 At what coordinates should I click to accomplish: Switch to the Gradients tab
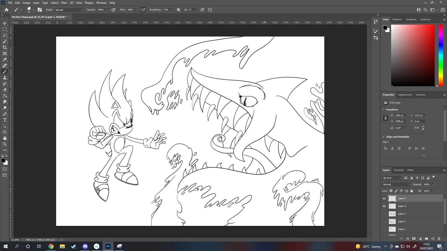coord(411,20)
